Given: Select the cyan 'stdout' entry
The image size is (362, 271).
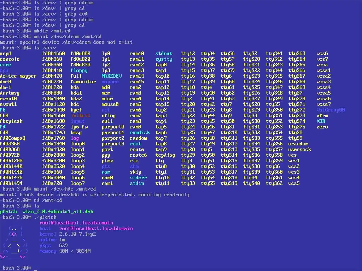Looking at the screenshot, I should tap(164, 54).
